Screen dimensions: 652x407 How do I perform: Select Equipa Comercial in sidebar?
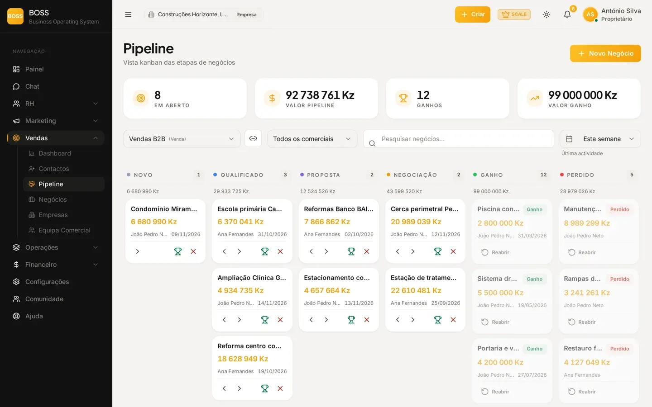click(64, 230)
